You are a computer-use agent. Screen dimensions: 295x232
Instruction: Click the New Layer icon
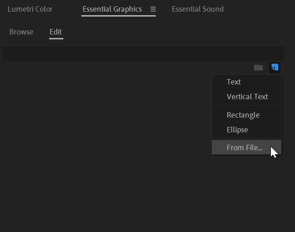point(275,67)
